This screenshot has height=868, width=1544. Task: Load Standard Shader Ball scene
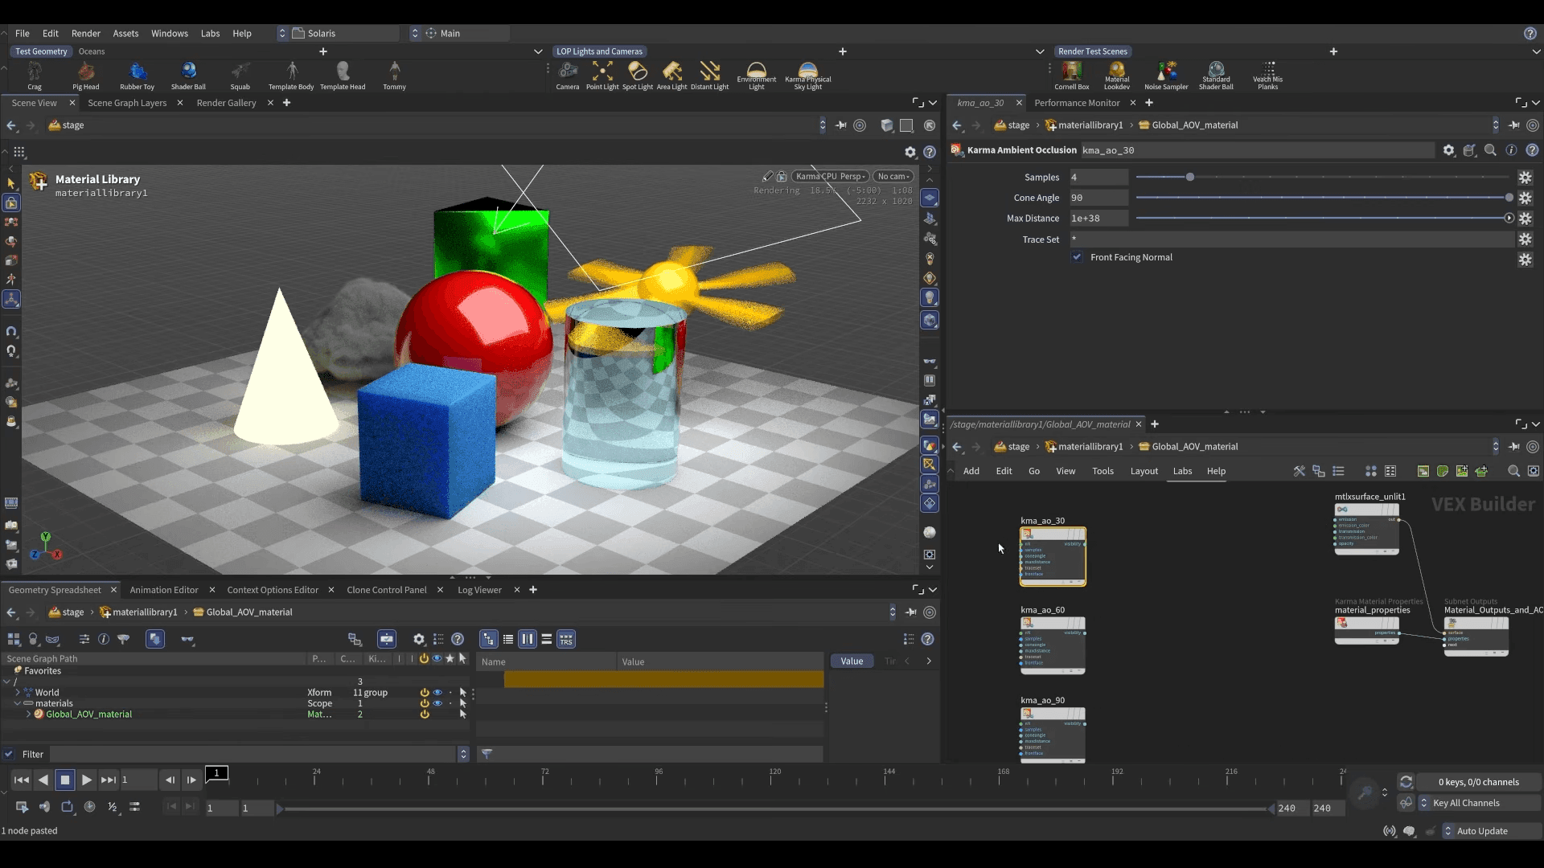tap(1216, 76)
